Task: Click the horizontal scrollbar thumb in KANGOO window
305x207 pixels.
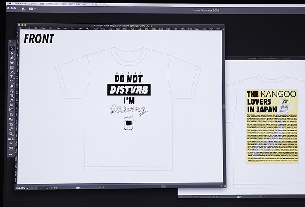Action: click(x=163, y=187)
